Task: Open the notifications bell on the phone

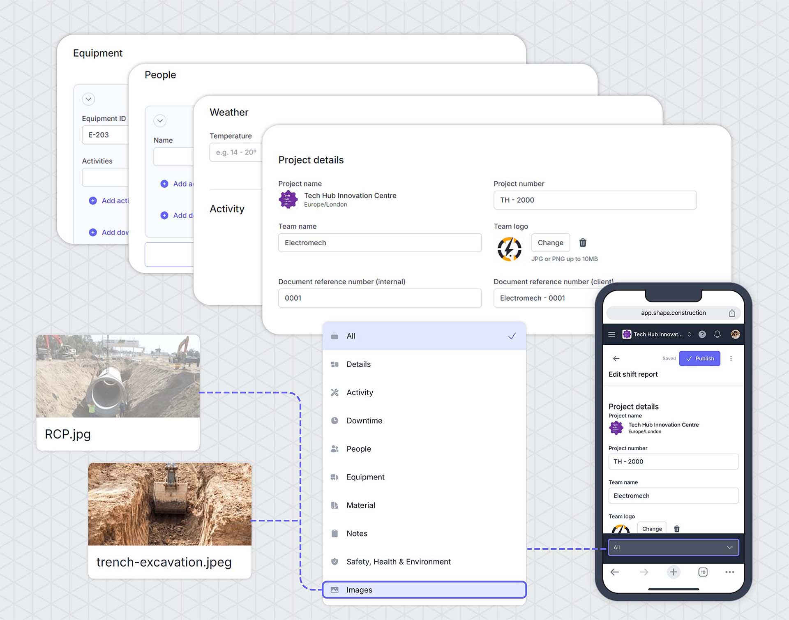Action: point(717,334)
